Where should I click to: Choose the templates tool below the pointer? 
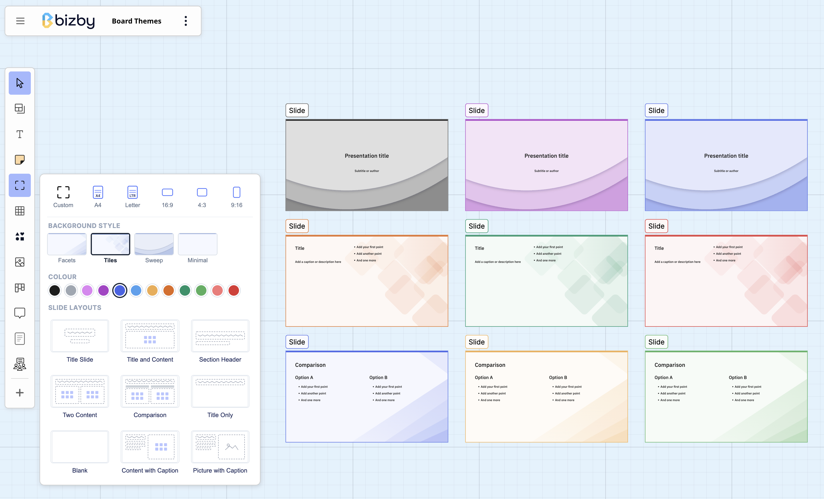tap(20, 109)
